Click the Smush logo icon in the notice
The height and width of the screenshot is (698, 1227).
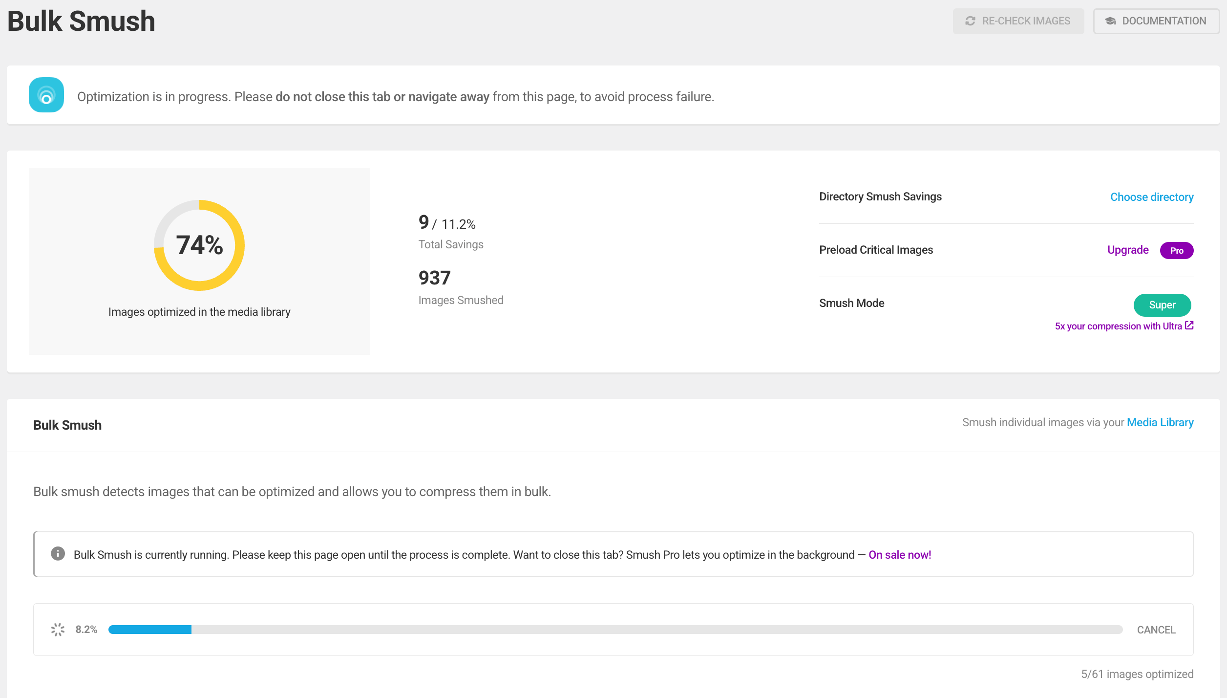point(46,95)
